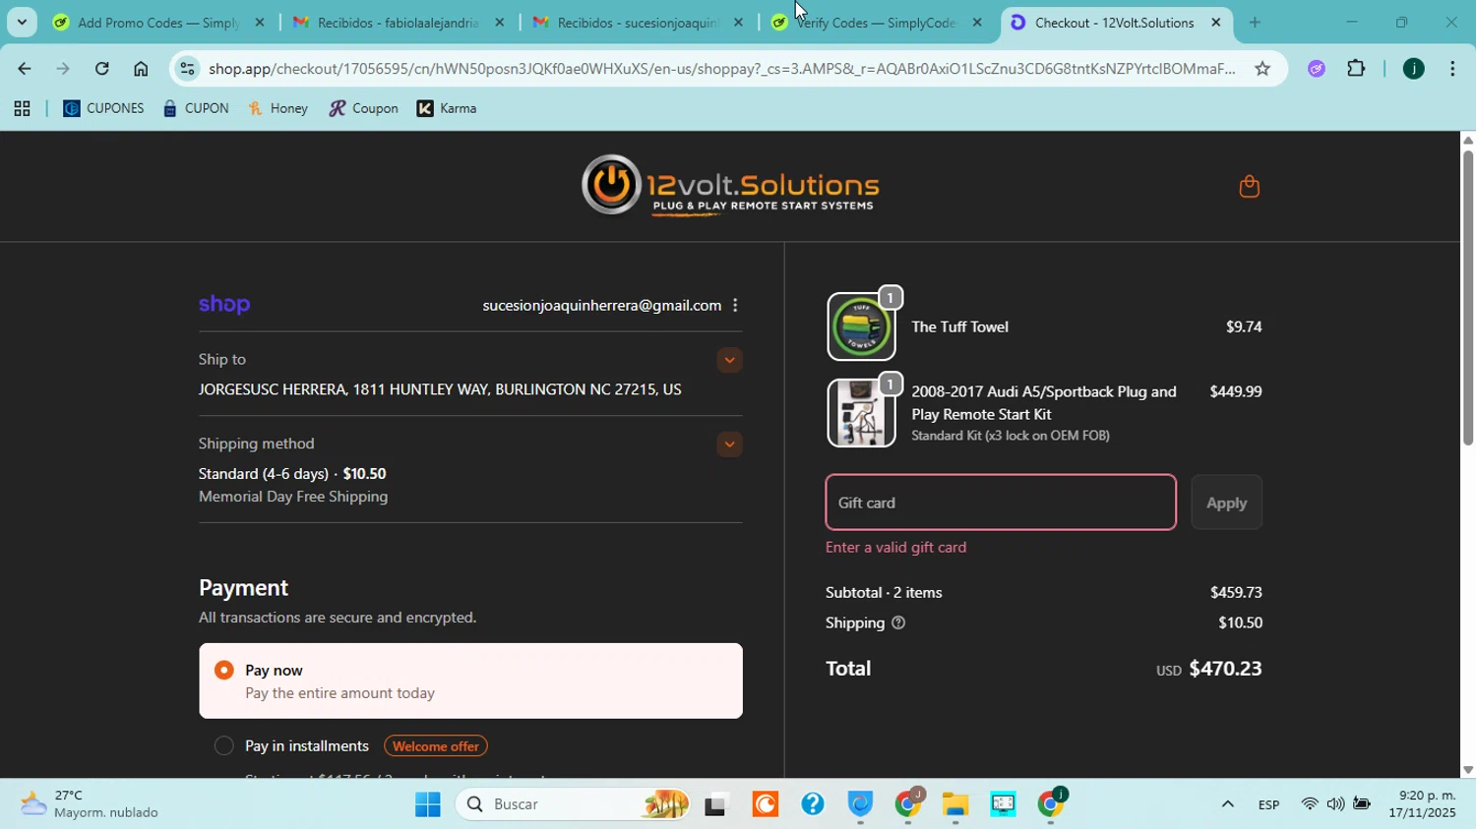The width and height of the screenshot is (1476, 829).
Task: Open account options menu beside email
Action: pos(735,306)
